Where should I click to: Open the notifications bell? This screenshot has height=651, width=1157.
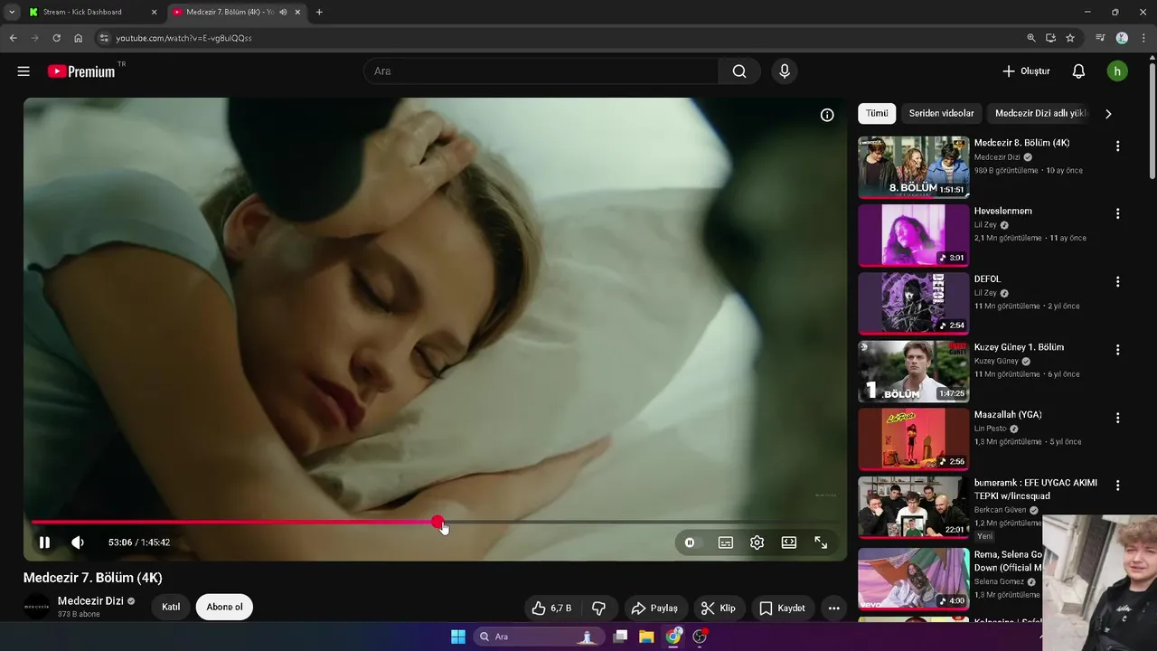coord(1078,71)
